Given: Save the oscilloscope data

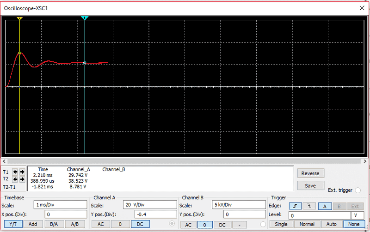Looking at the screenshot, I should coord(310,185).
